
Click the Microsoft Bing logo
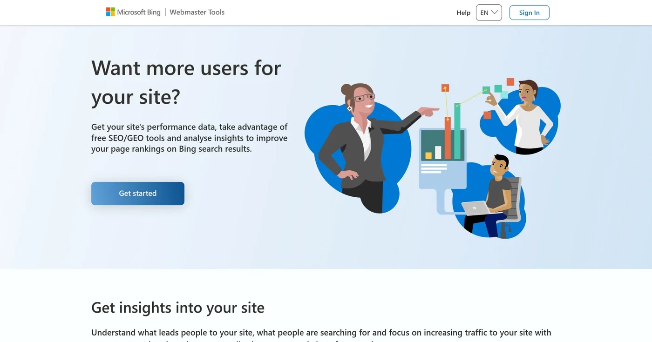[133, 12]
